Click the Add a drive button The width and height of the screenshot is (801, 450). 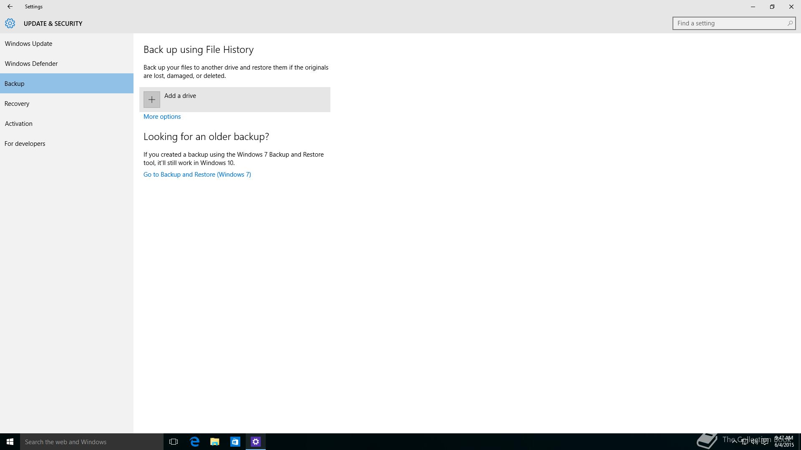pos(235,100)
